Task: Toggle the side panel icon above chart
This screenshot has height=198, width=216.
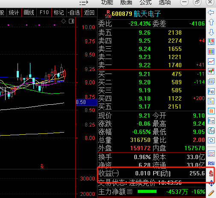Action: (71, 21)
